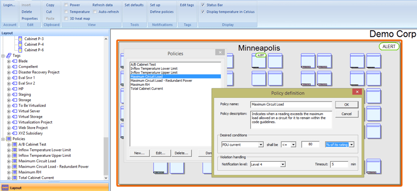Select Maximum RH in the Policies list
The width and height of the screenshot is (417, 191).
click(x=175, y=85)
